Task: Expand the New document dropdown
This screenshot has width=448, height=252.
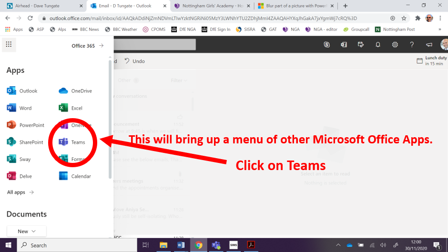Action: click(27, 231)
